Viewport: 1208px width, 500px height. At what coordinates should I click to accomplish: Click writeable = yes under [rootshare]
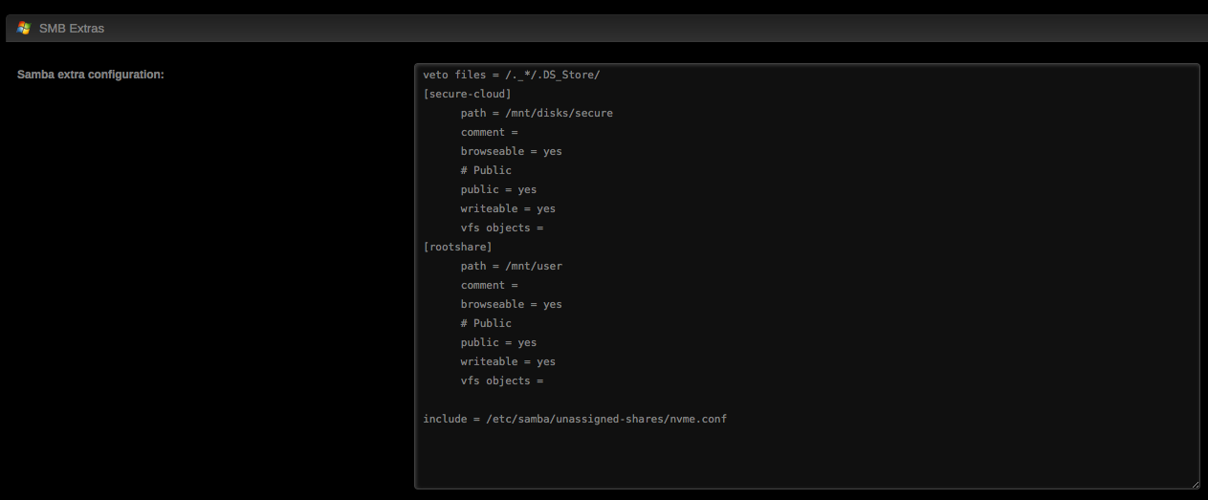pos(508,361)
